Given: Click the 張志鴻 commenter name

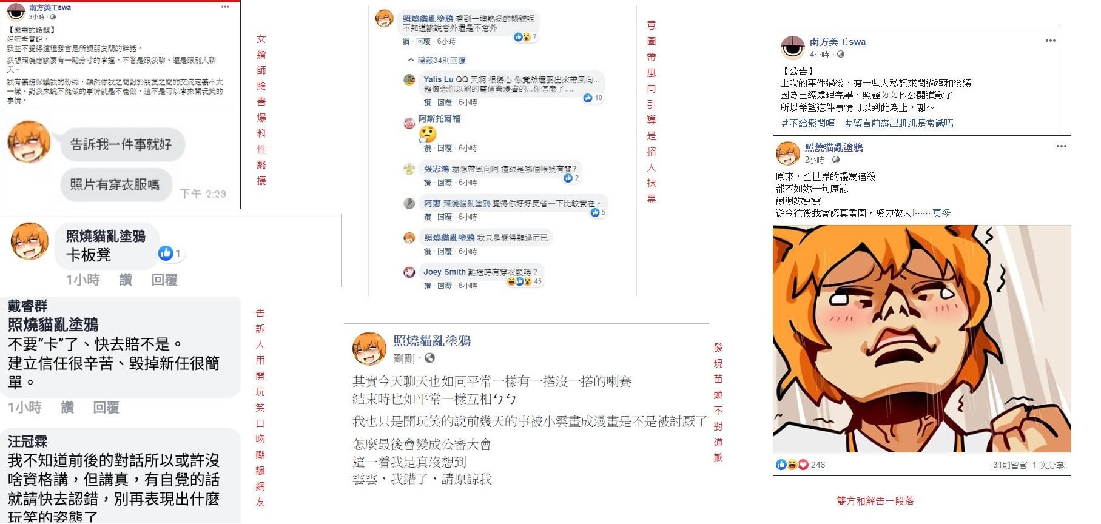Looking at the screenshot, I should pyautogui.click(x=436, y=169).
